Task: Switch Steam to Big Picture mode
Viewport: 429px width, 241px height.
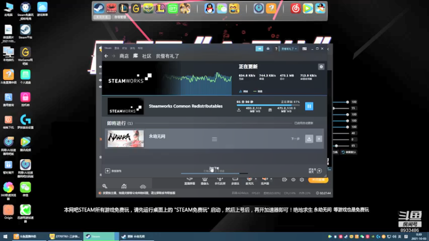Action: [x=304, y=49]
